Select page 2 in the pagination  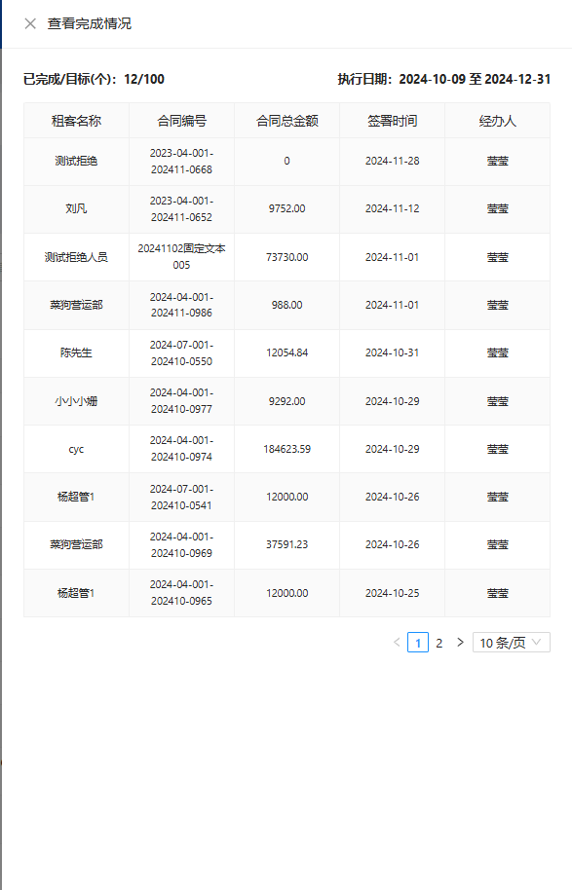click(439, 643)
